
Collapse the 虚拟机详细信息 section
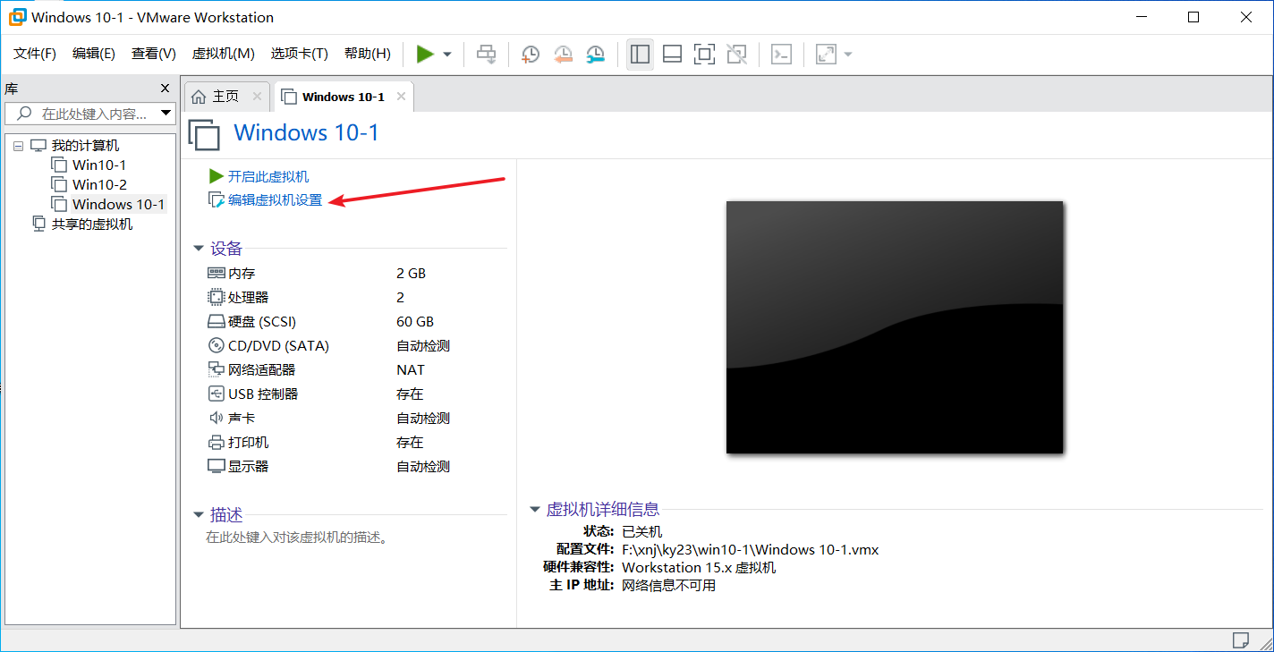coord(535,510)
